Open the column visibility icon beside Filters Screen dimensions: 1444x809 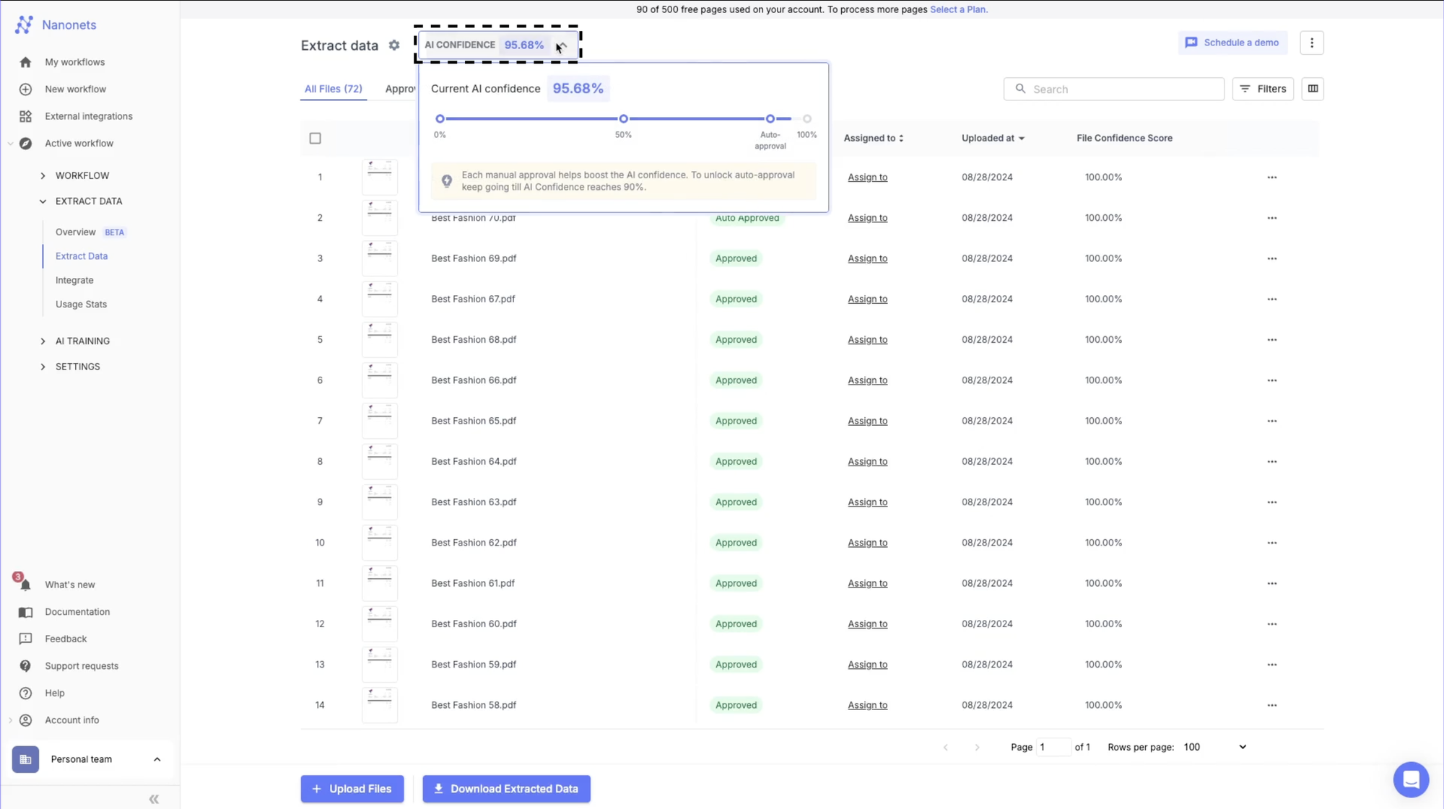tap(1313, 89)
